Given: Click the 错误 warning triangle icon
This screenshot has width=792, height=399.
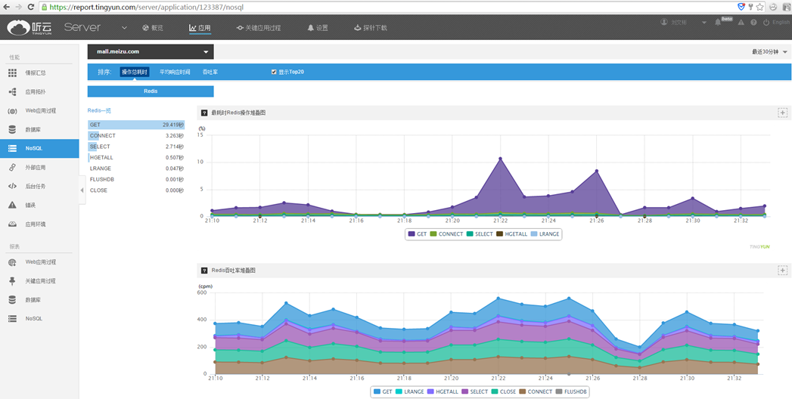Looking at the screenshot, I should pos(12,205).
